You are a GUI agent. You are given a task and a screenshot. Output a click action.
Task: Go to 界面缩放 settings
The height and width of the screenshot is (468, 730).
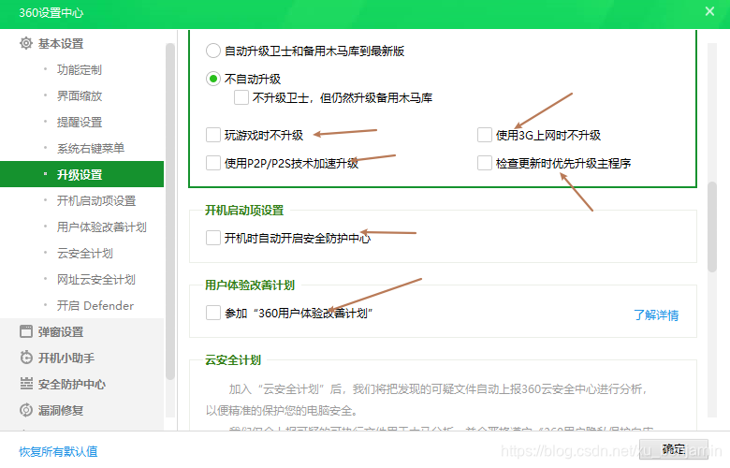(x=80, y=95)
